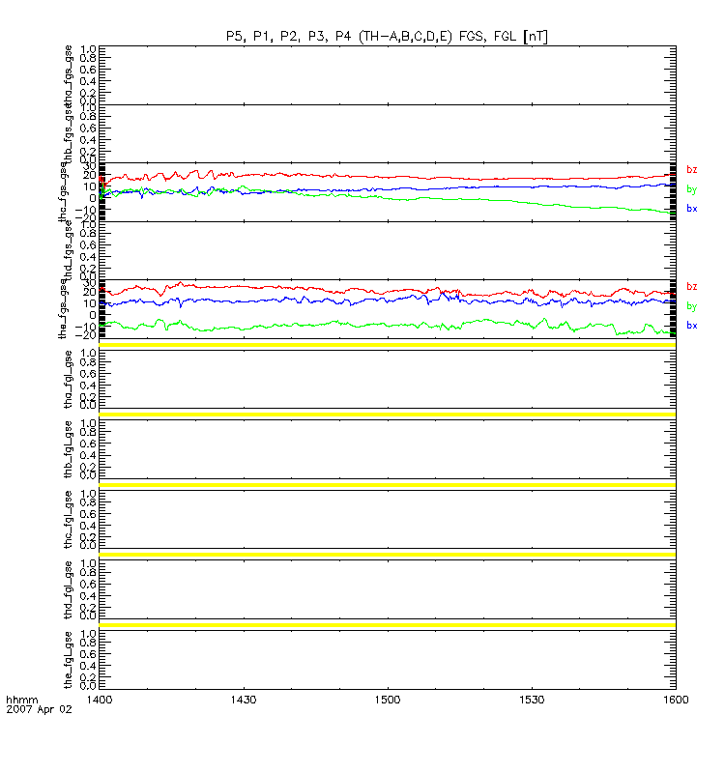Select the thc_fgs_gse axis label
The width and height of the screenshot is (725, 773).
[x=63, y=193]
